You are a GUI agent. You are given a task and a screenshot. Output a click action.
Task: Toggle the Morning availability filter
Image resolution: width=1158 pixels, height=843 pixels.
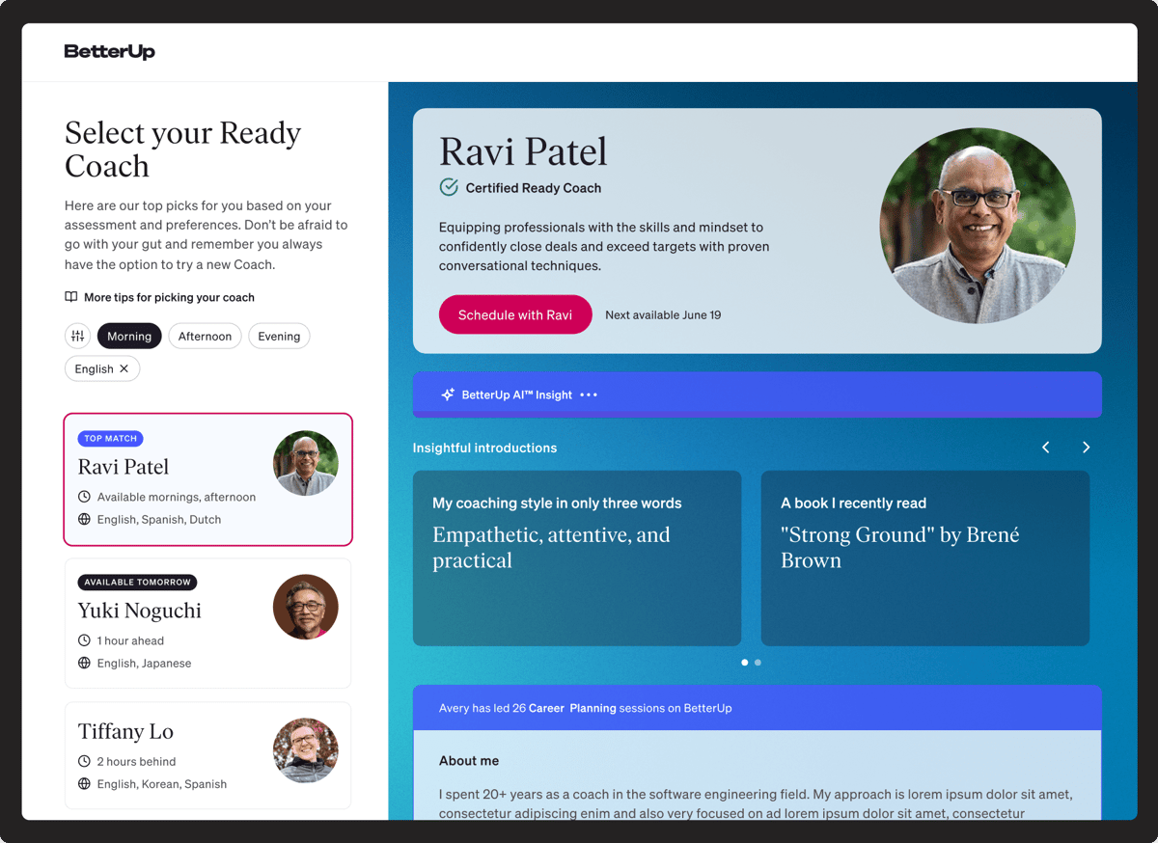click(129, 337)
